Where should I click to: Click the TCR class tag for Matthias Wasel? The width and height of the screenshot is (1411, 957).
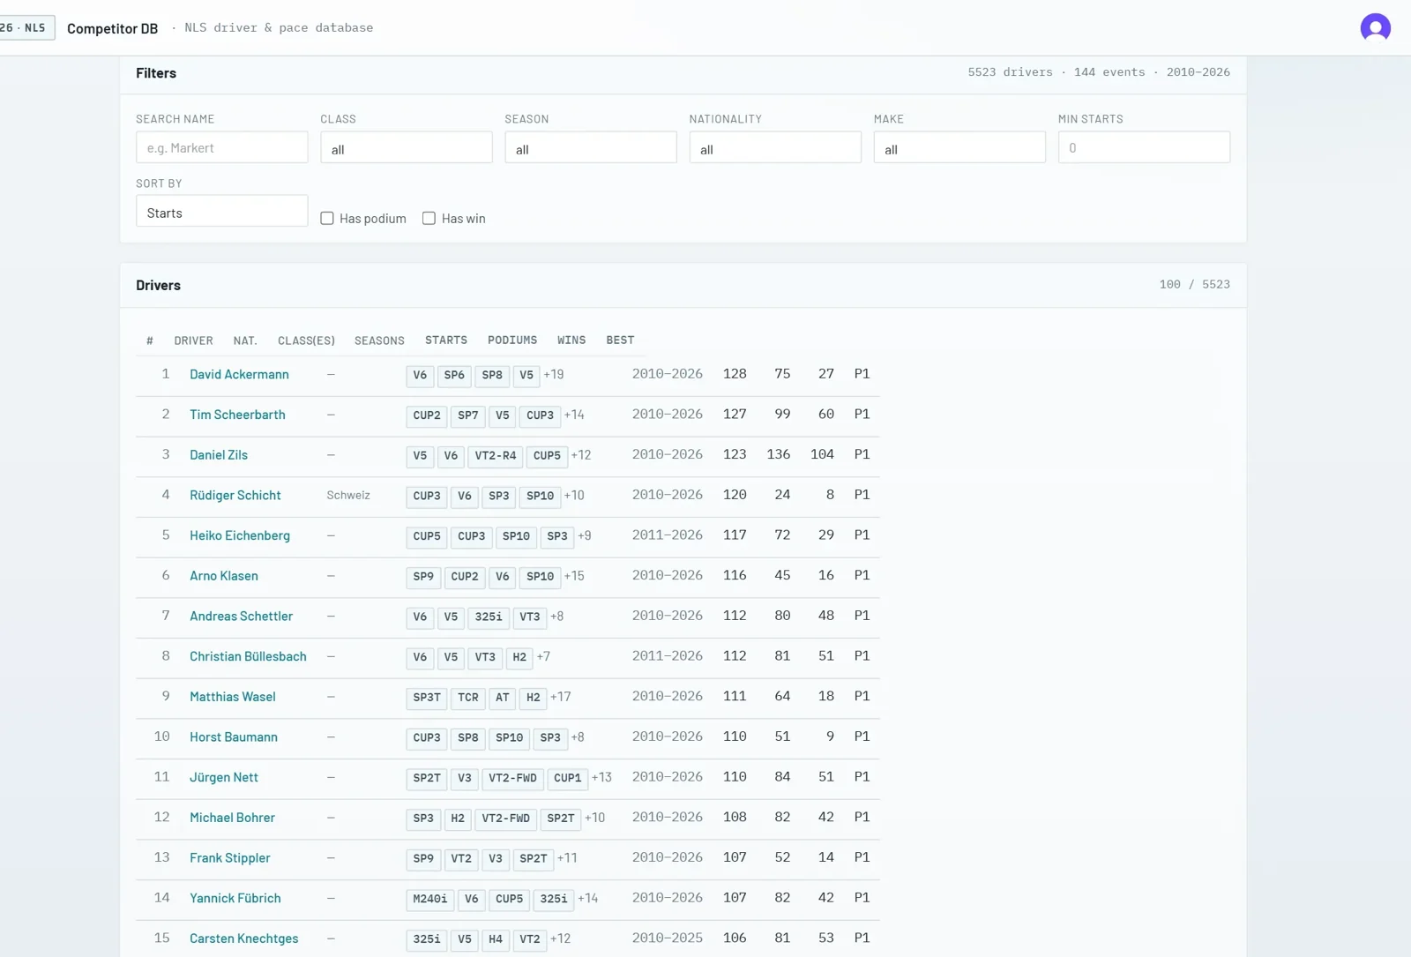coord(468,698)
